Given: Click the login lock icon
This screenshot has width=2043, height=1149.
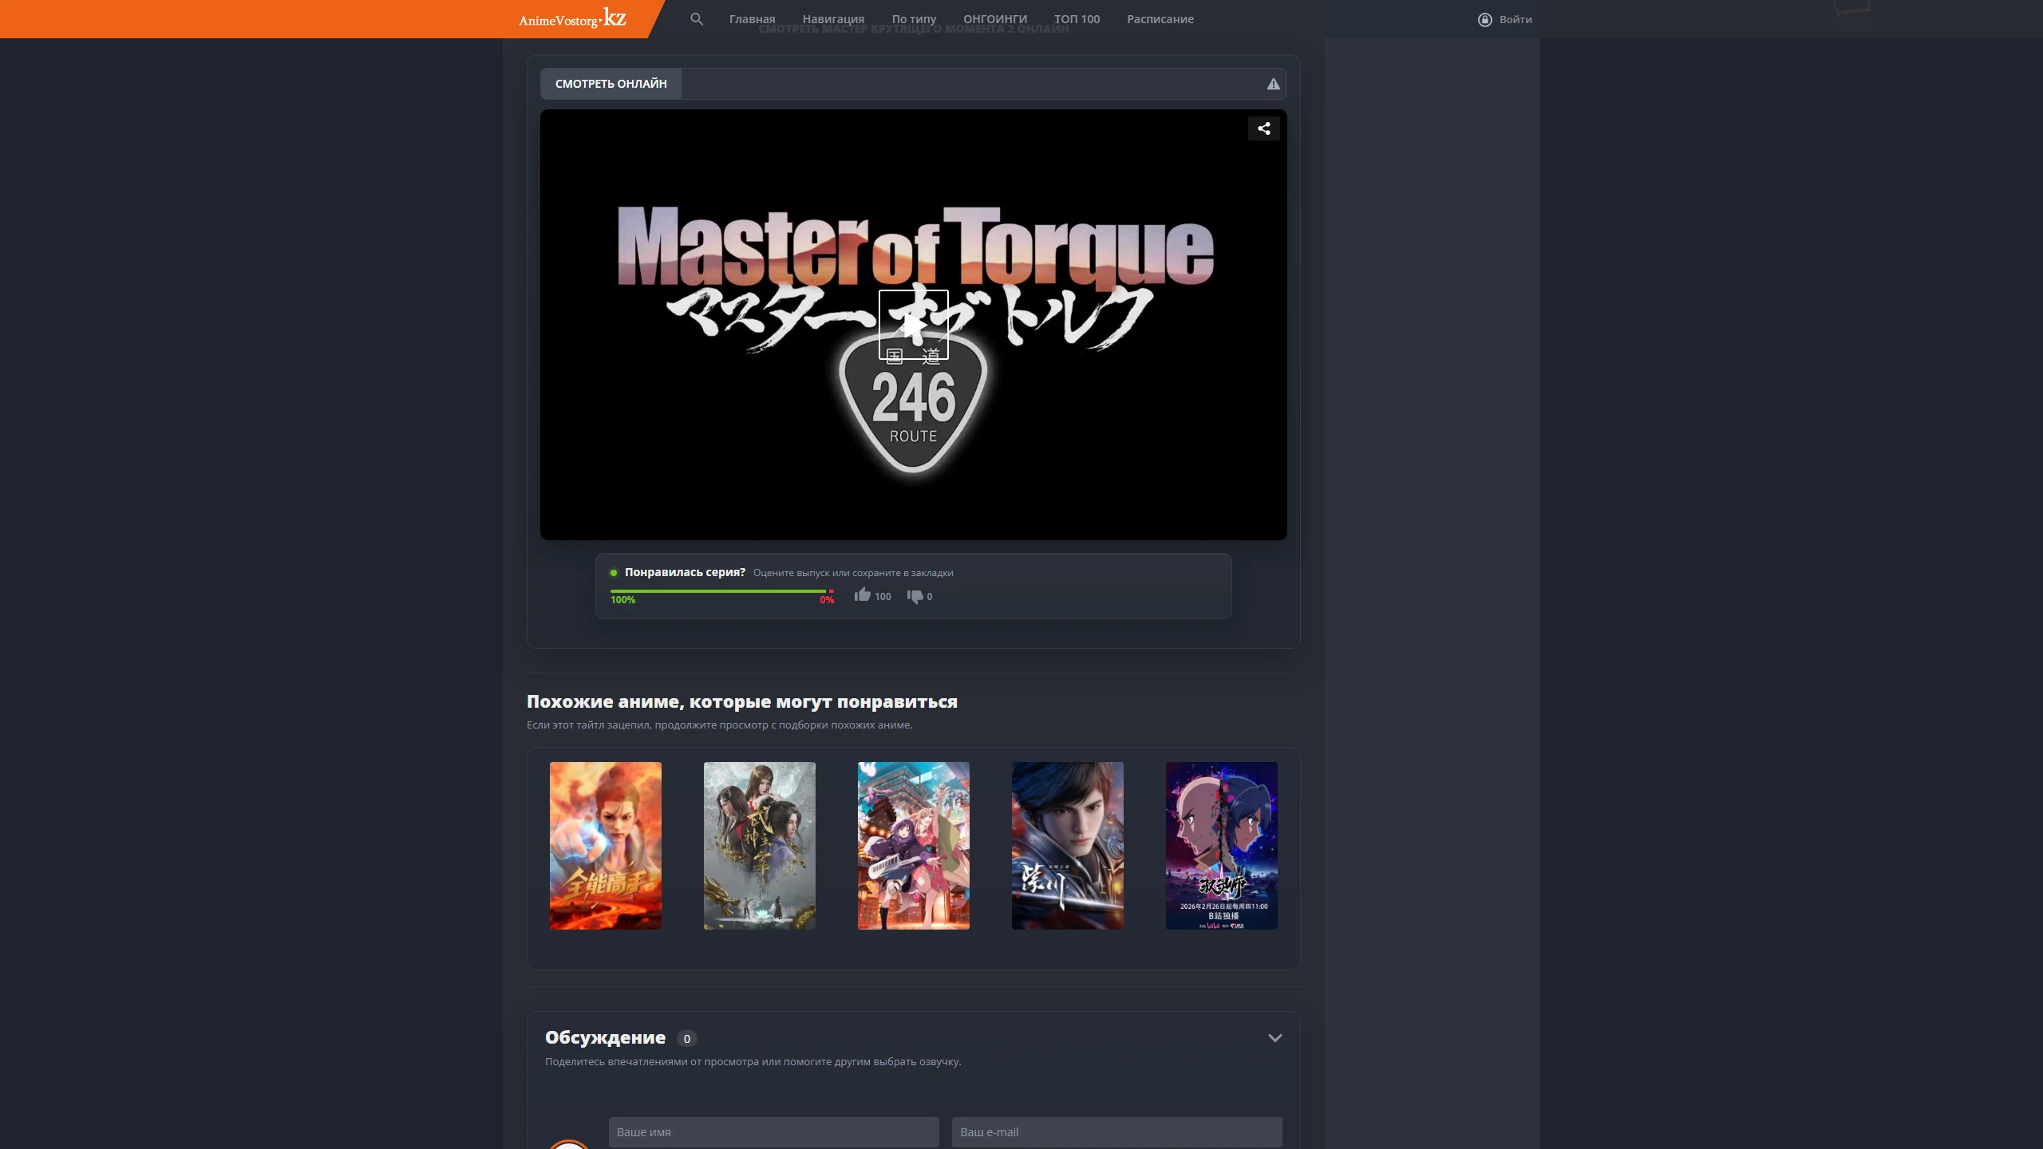Looking at the screenshot, I should coord(1484,19).
